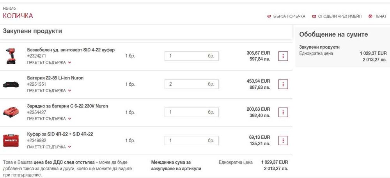Edit quantity field for винтоверт SID 4-22
390x178 pixels.
pyautogui.click(x=191, y=56)
